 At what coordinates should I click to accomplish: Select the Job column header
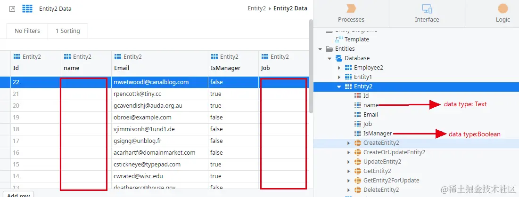coord(284,63)
